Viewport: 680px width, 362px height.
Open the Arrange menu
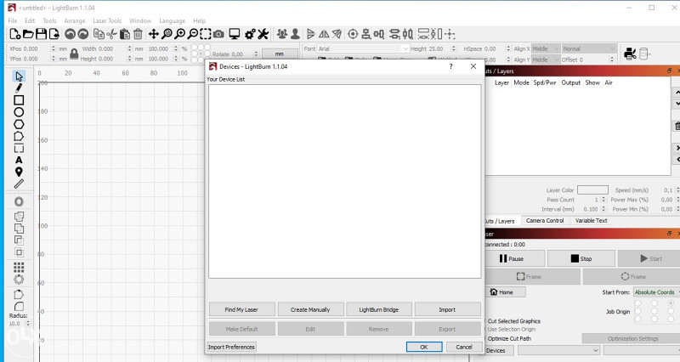pyautogui.click(x=75, y=20)
